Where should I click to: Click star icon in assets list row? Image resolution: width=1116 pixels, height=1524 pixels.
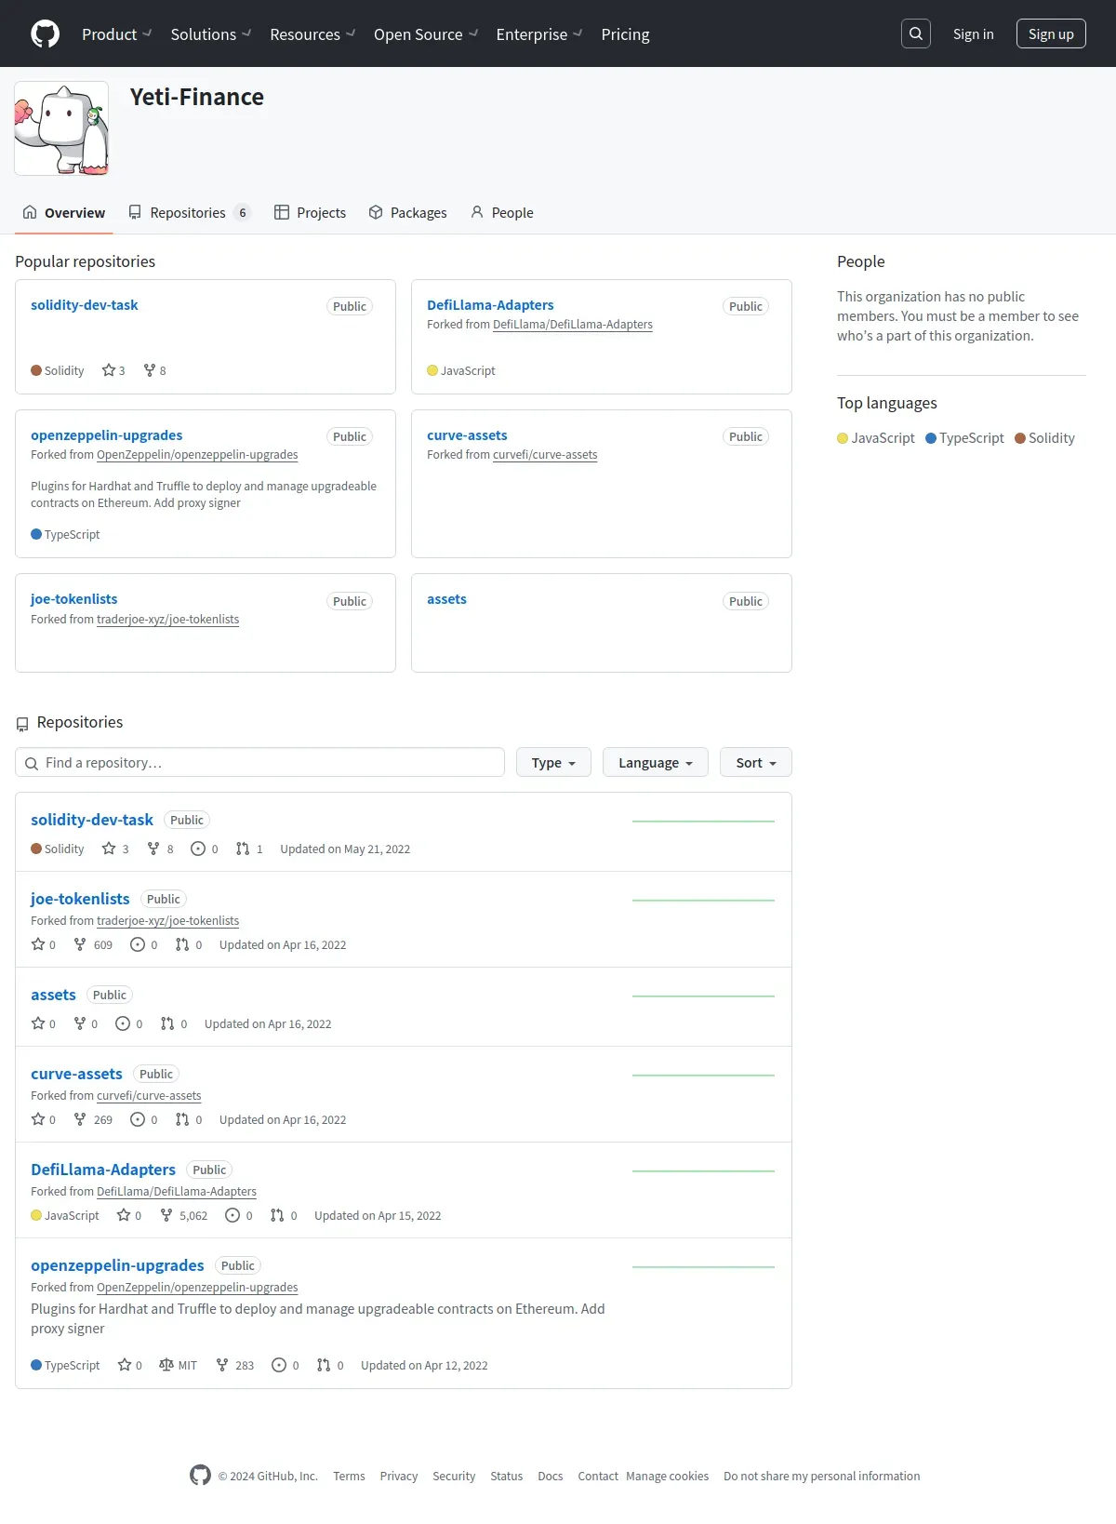pyautogui.click(x=38, y=1023)
